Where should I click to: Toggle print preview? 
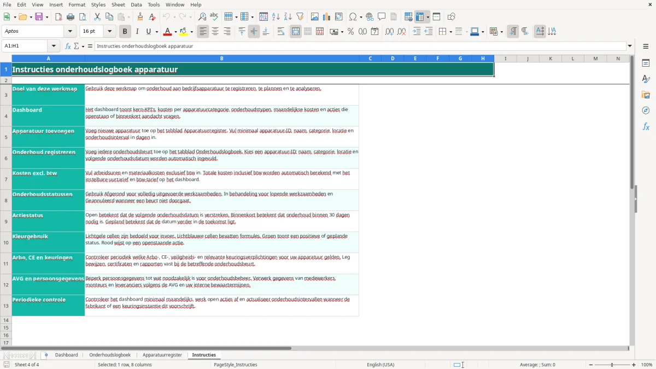point(83,17)
